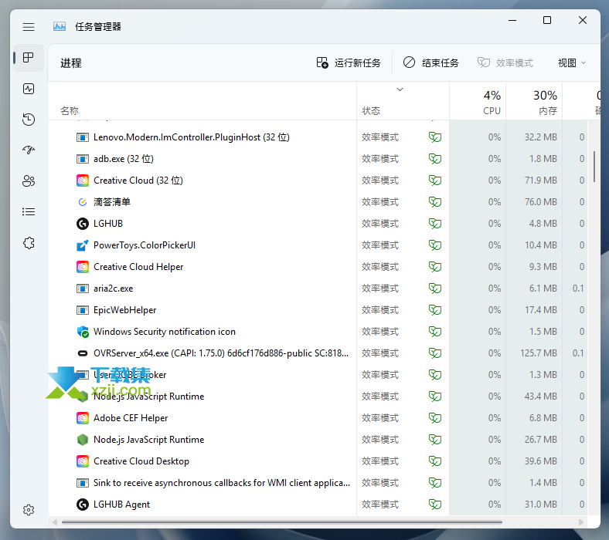Screen dimensions: 609x540
Task: Open Startup apps page in sidebar
Action: 29,150
